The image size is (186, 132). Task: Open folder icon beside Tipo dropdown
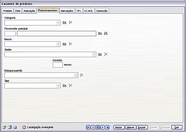point(64,85)
